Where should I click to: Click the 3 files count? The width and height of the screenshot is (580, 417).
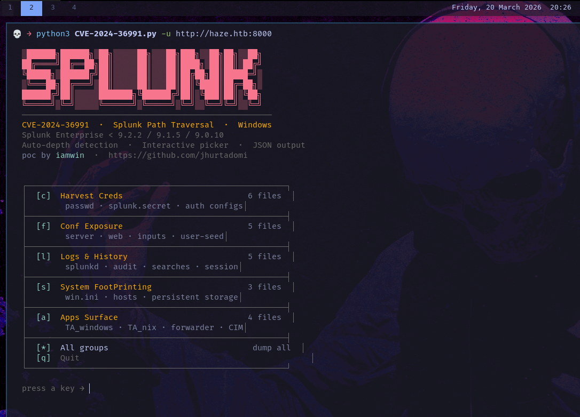tap(264, 287)
